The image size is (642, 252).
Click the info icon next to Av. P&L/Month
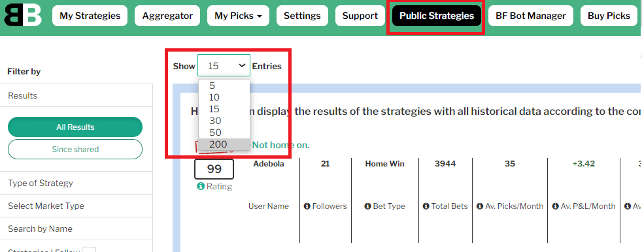point(556,206)
